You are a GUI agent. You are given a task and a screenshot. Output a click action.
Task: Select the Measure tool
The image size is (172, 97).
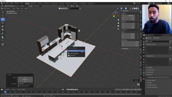coord(3,37)
